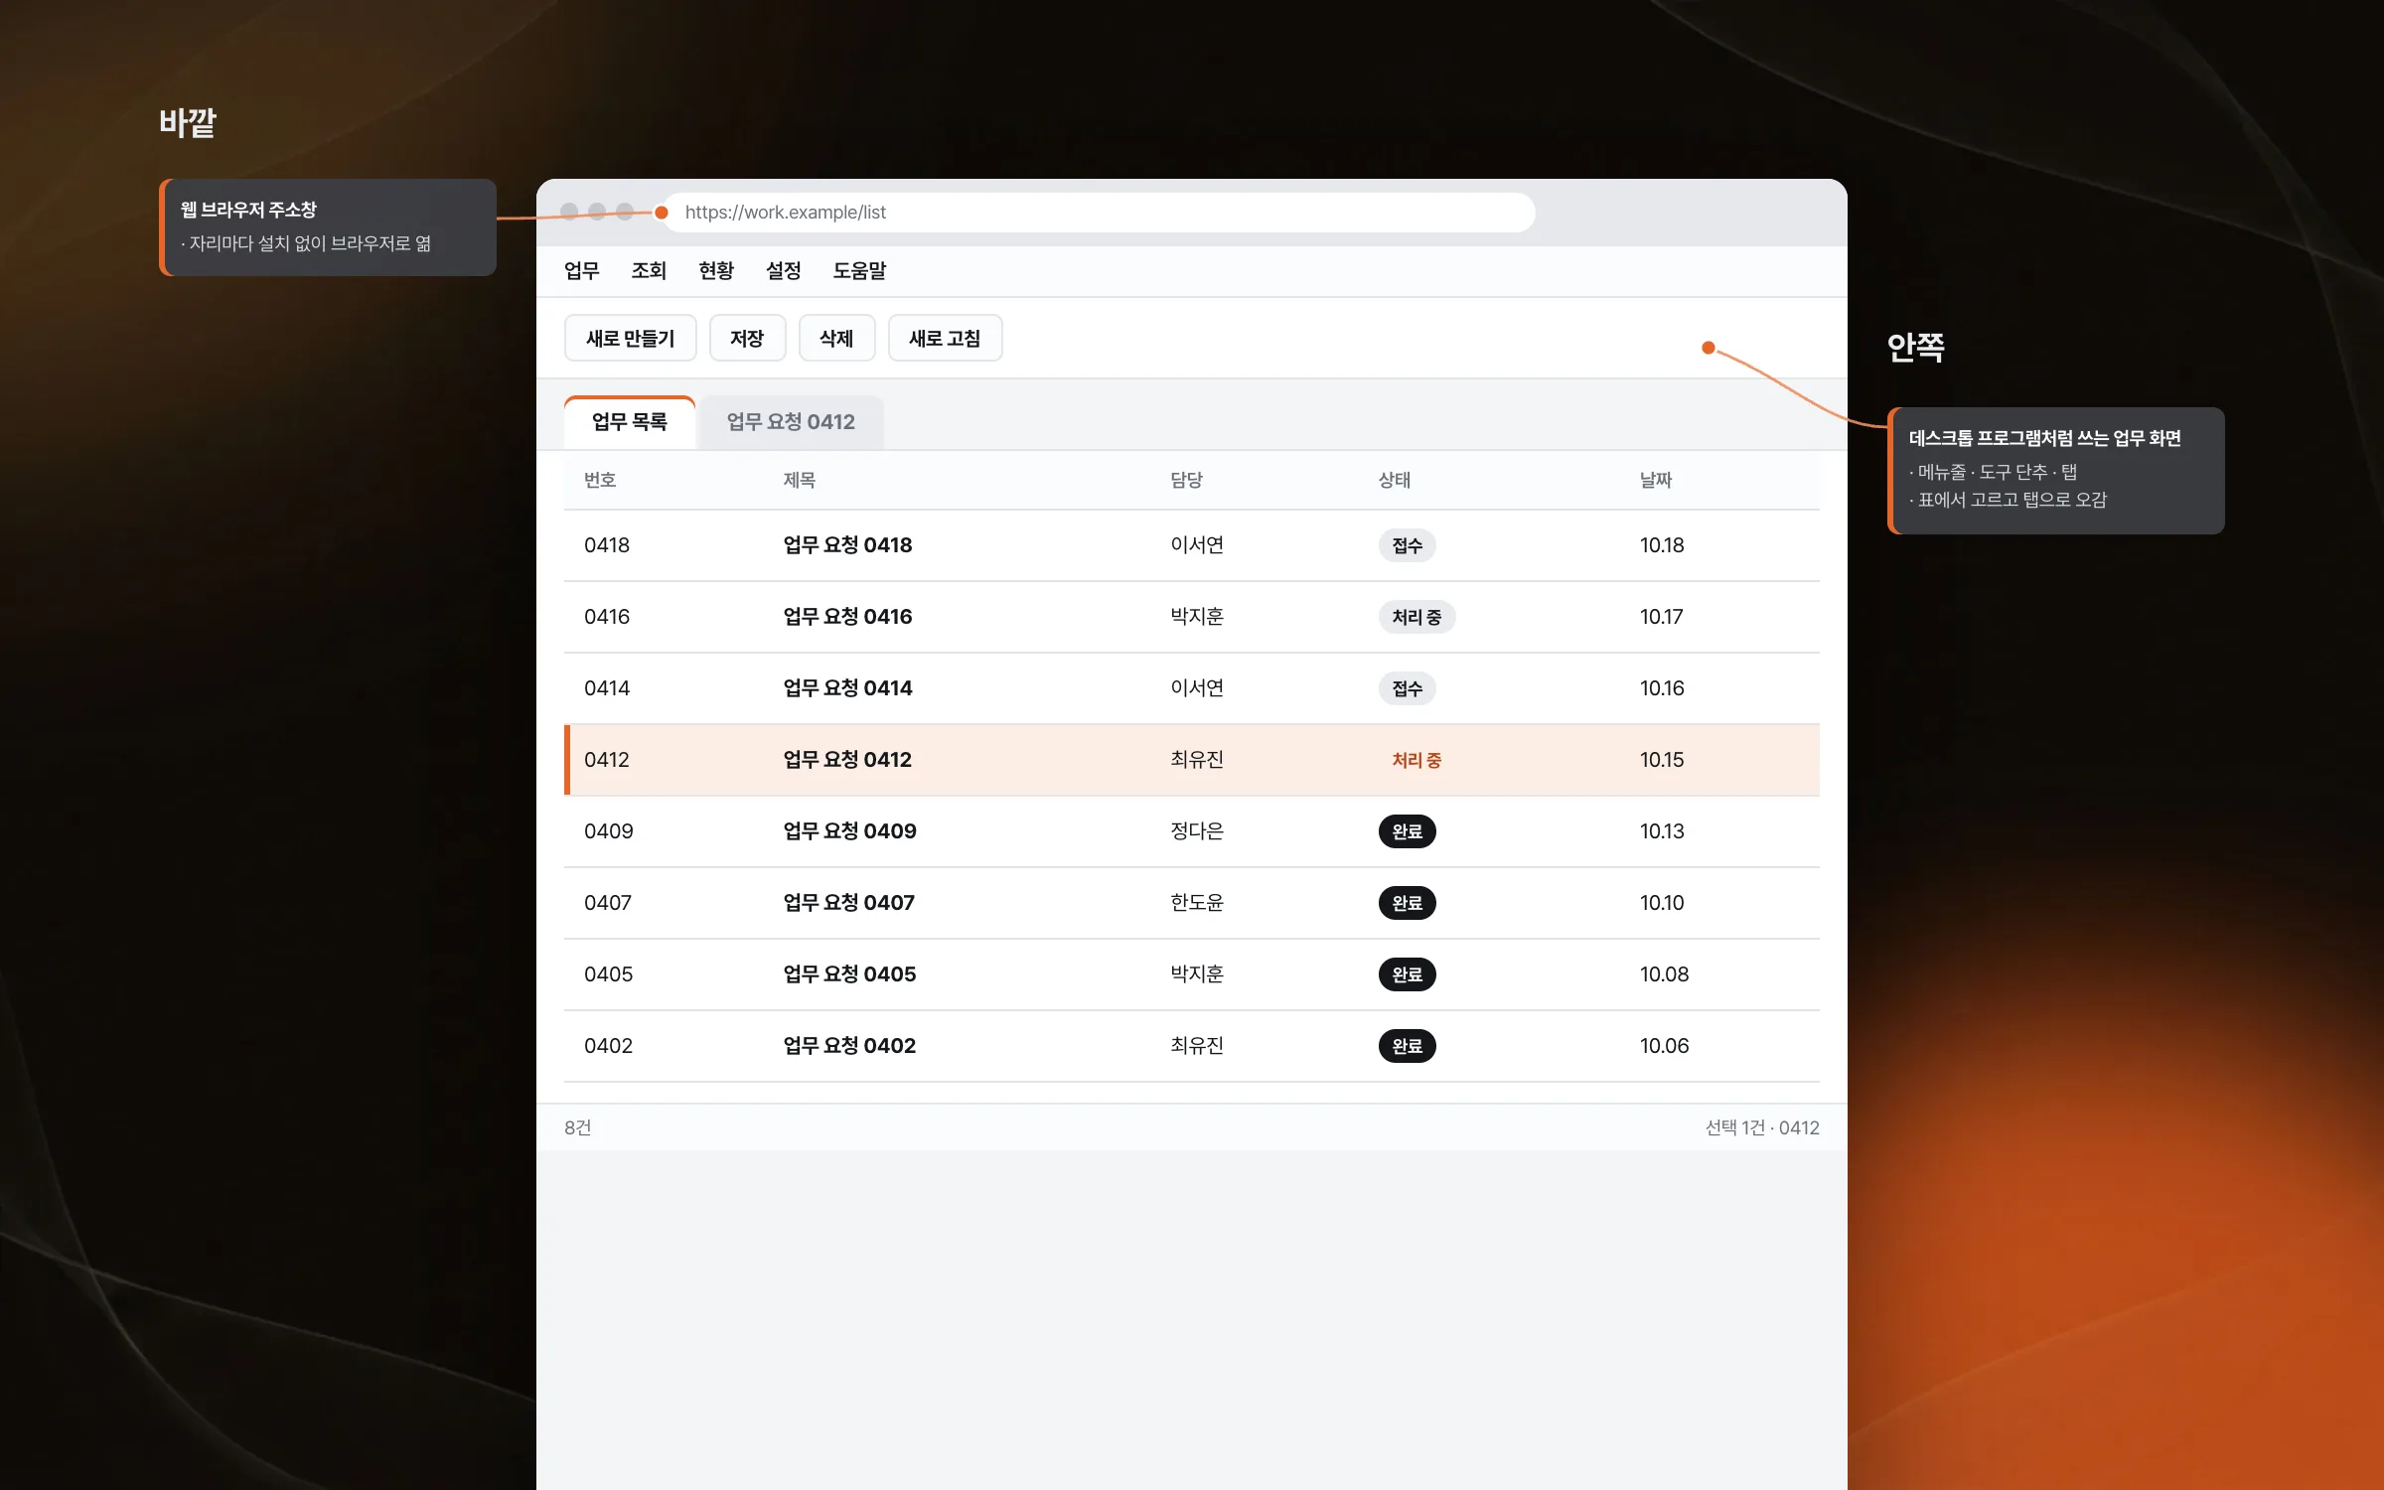Click number cell 0414

coord(607,688)
